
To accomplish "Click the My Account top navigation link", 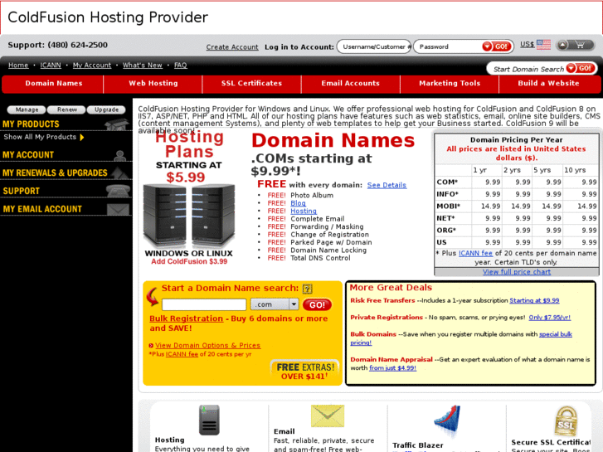I will [92, 66].
